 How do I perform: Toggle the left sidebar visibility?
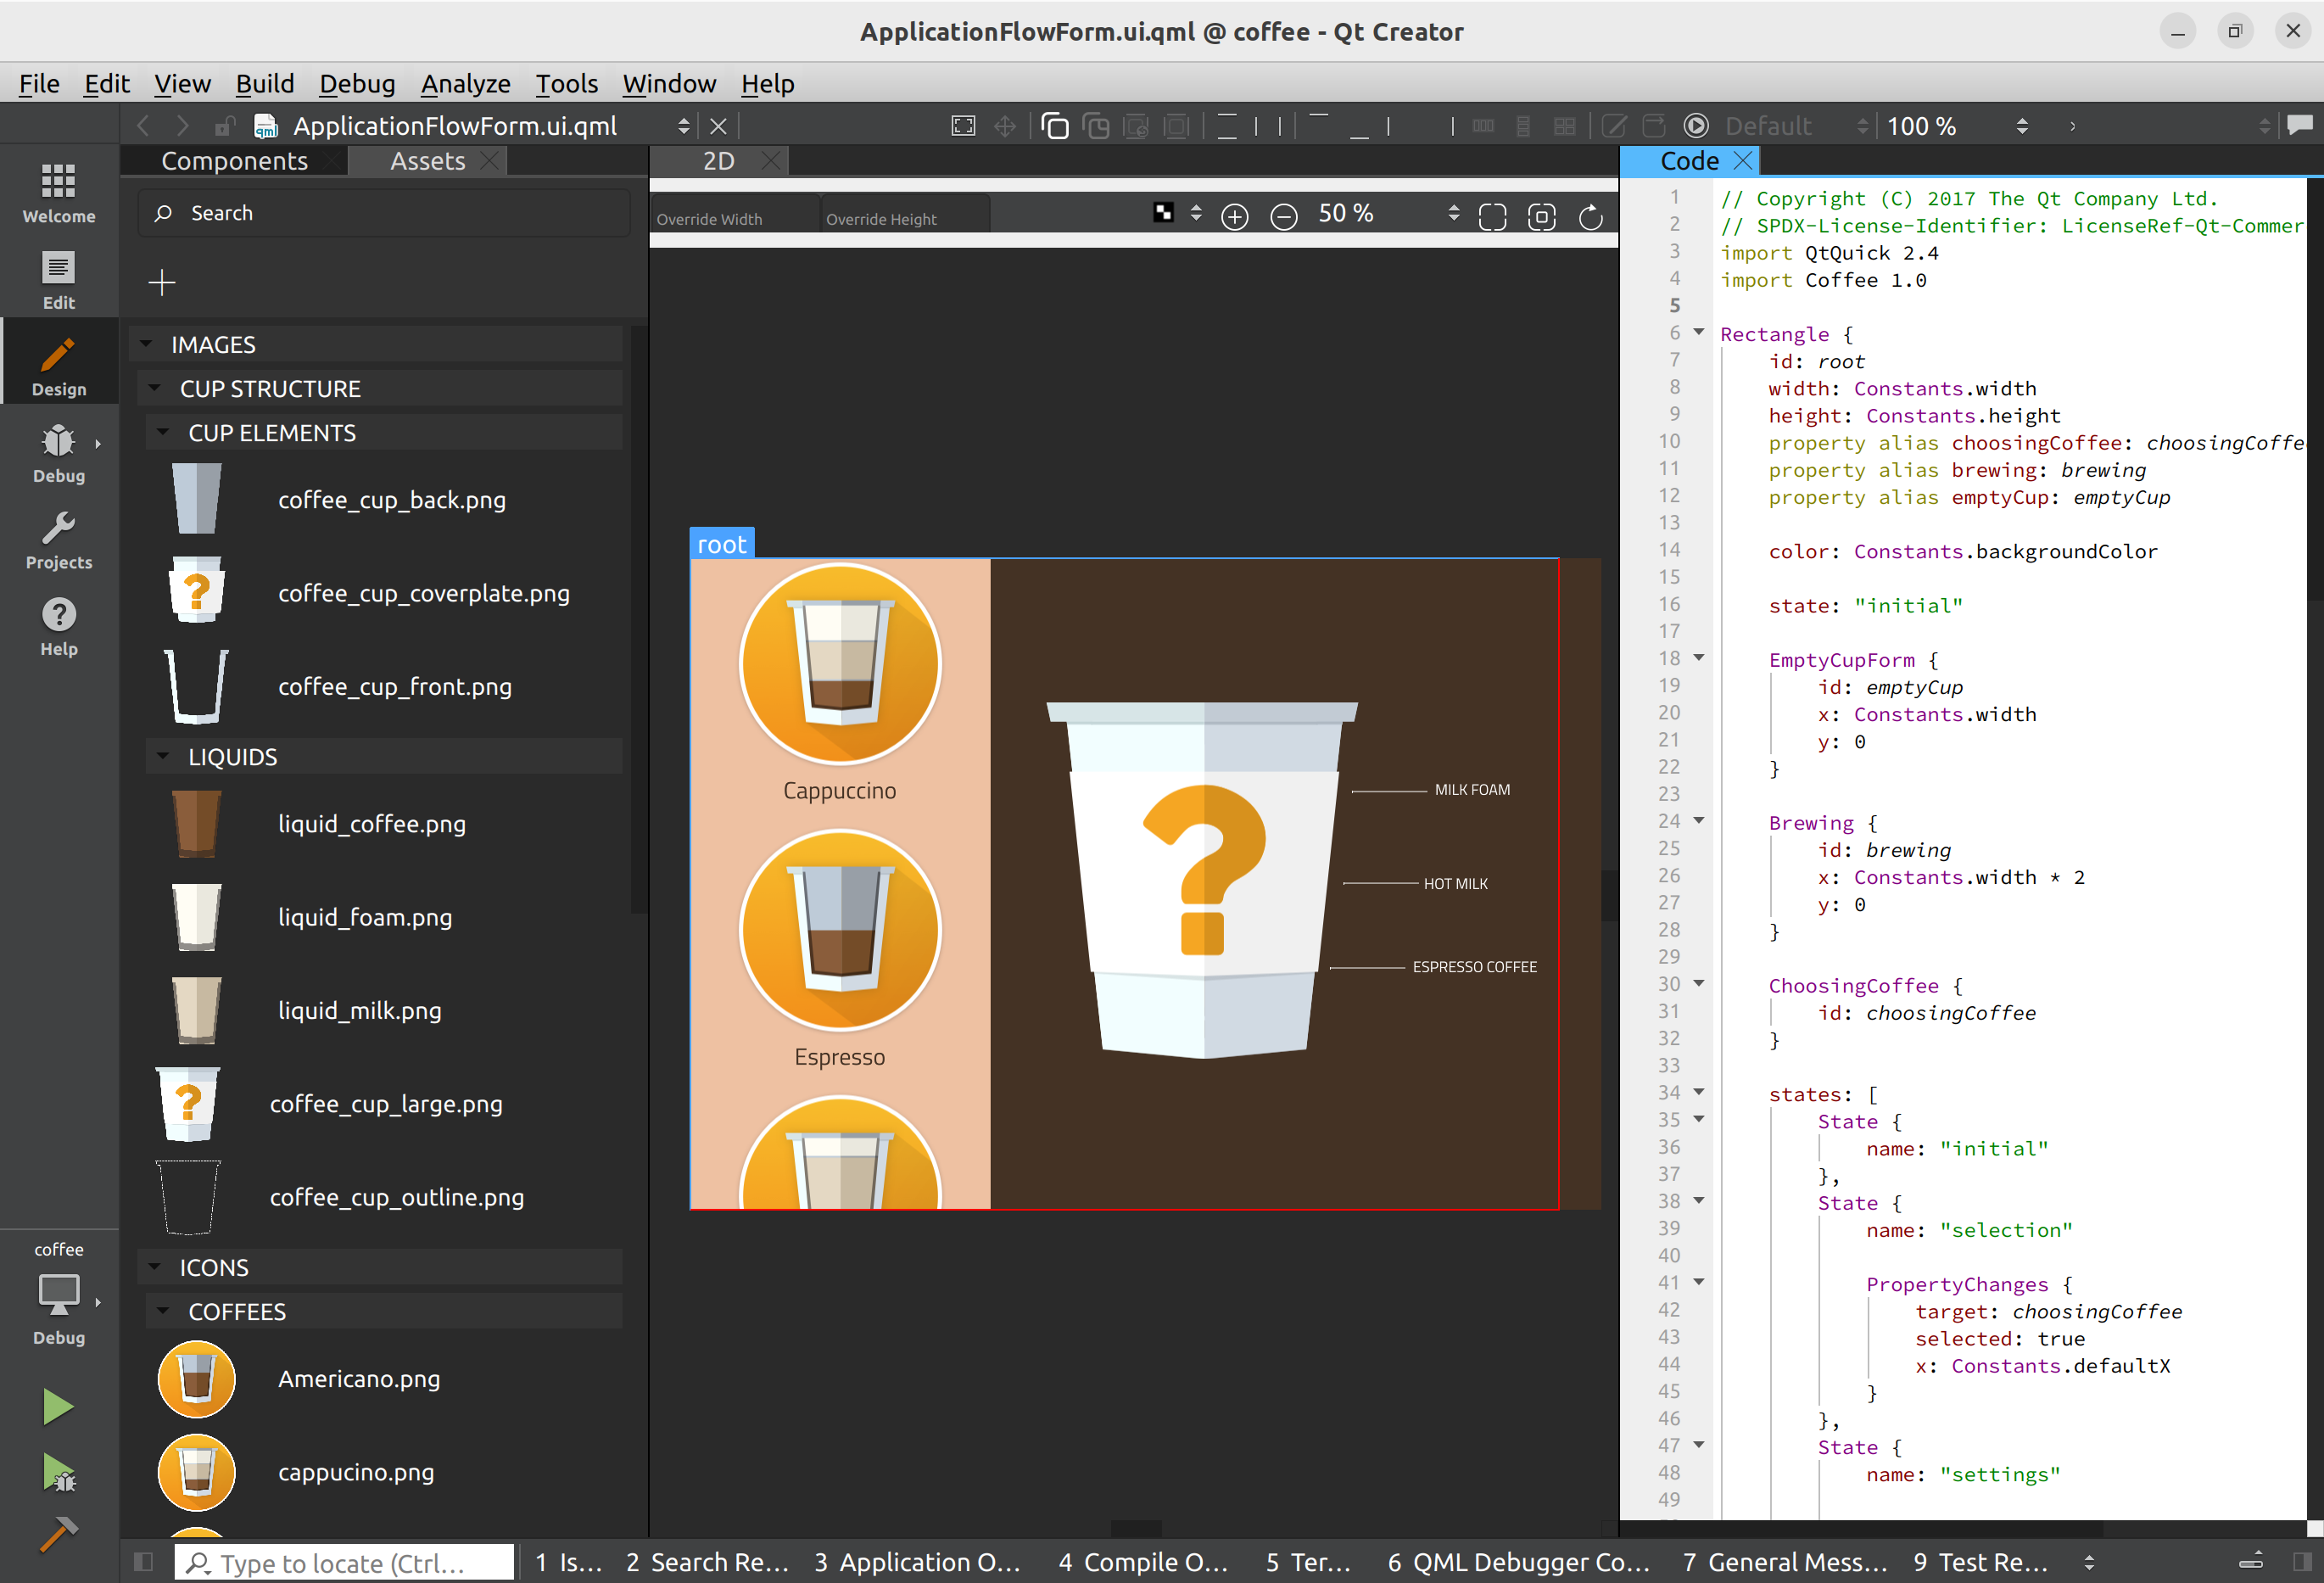143,1562
